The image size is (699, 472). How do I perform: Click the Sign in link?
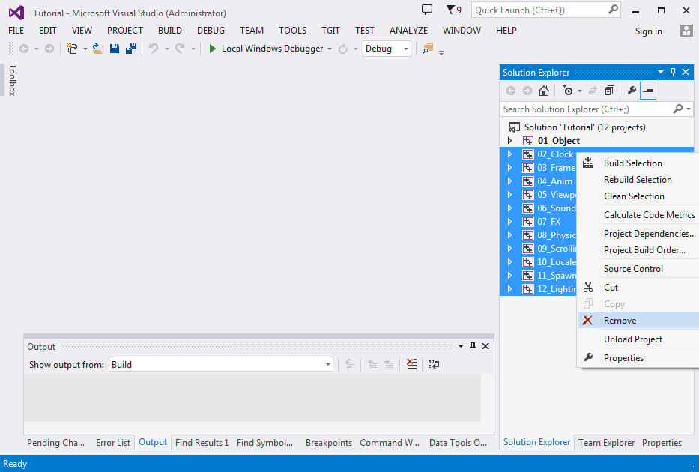[x=648, y=31]
